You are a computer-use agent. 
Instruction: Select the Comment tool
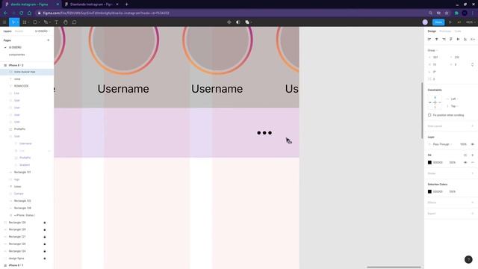click(x=75, y=22)
